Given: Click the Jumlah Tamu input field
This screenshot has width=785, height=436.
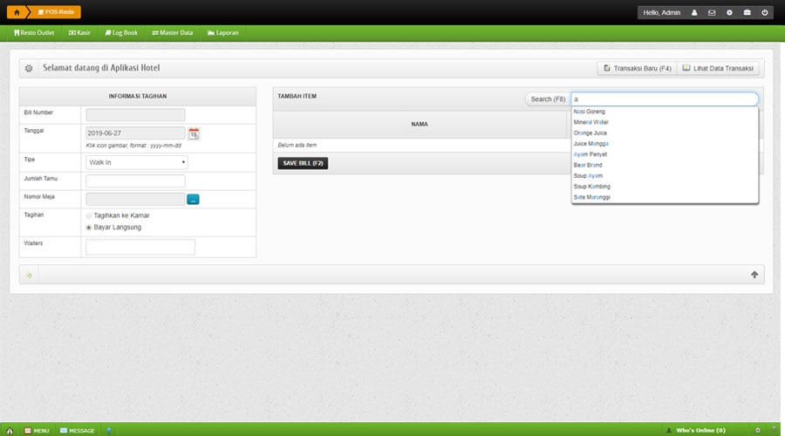Looking at the screenshot, I should pyautogui.click(x=135, y=181).
